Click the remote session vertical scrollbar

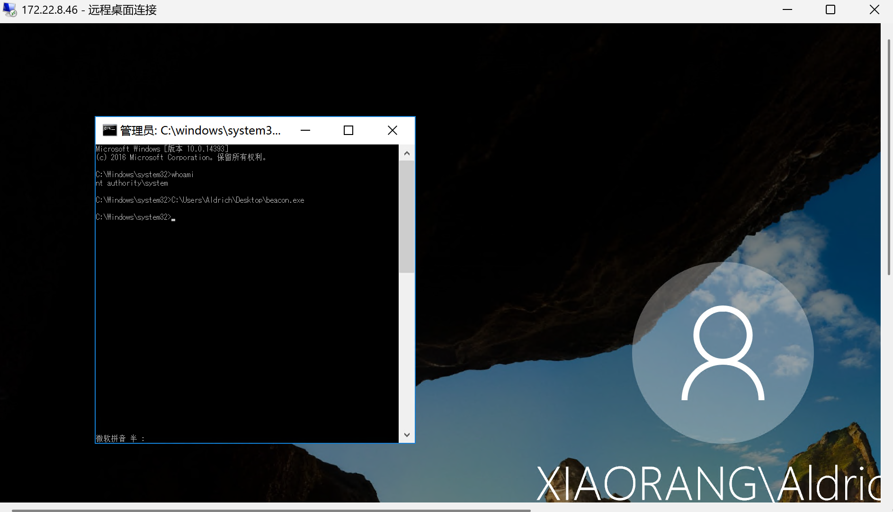pos(889,156)
